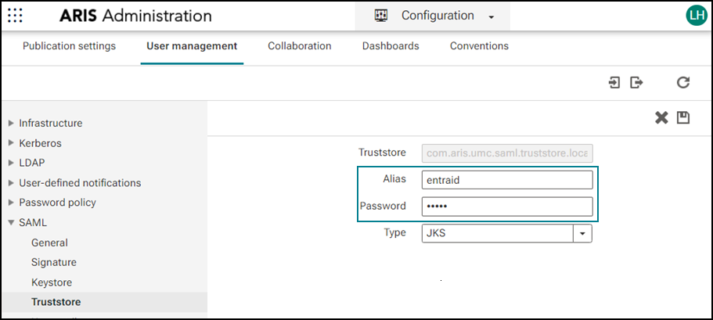Click the Alias input field
This screenshot has height=320, width=713.
[x=507, y=180]
